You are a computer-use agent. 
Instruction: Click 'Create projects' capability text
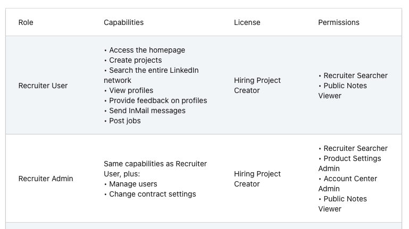tap(136, 60)
